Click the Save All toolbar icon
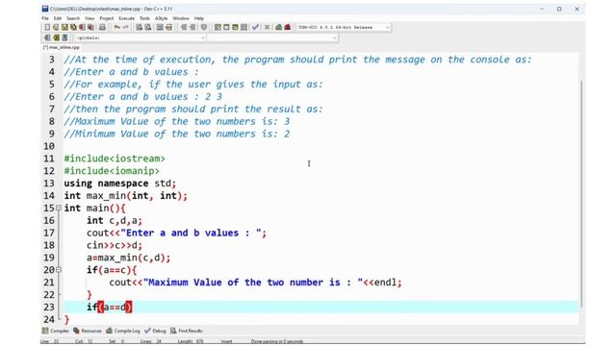The image size is (616, 346). click(x=73, y=27)
